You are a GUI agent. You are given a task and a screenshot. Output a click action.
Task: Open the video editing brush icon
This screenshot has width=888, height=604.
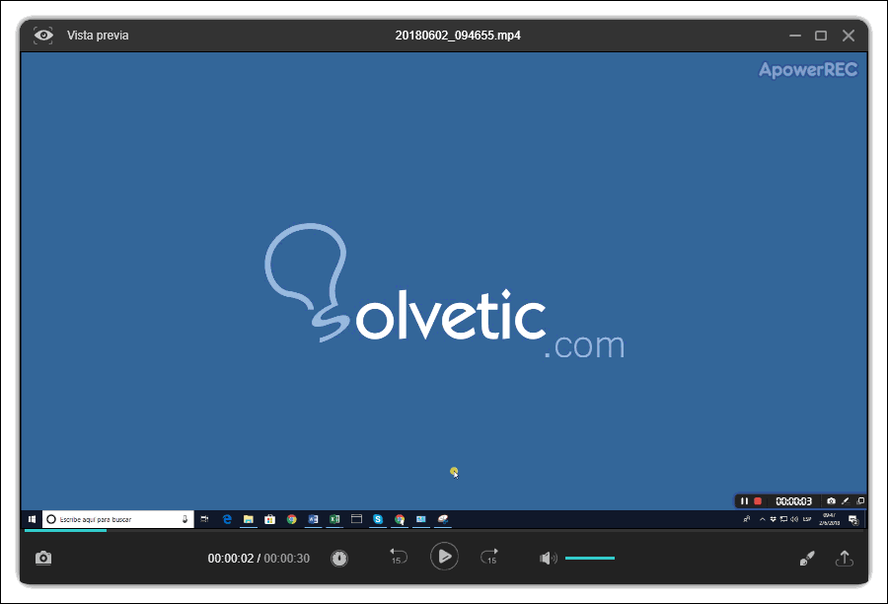(807, 558)
